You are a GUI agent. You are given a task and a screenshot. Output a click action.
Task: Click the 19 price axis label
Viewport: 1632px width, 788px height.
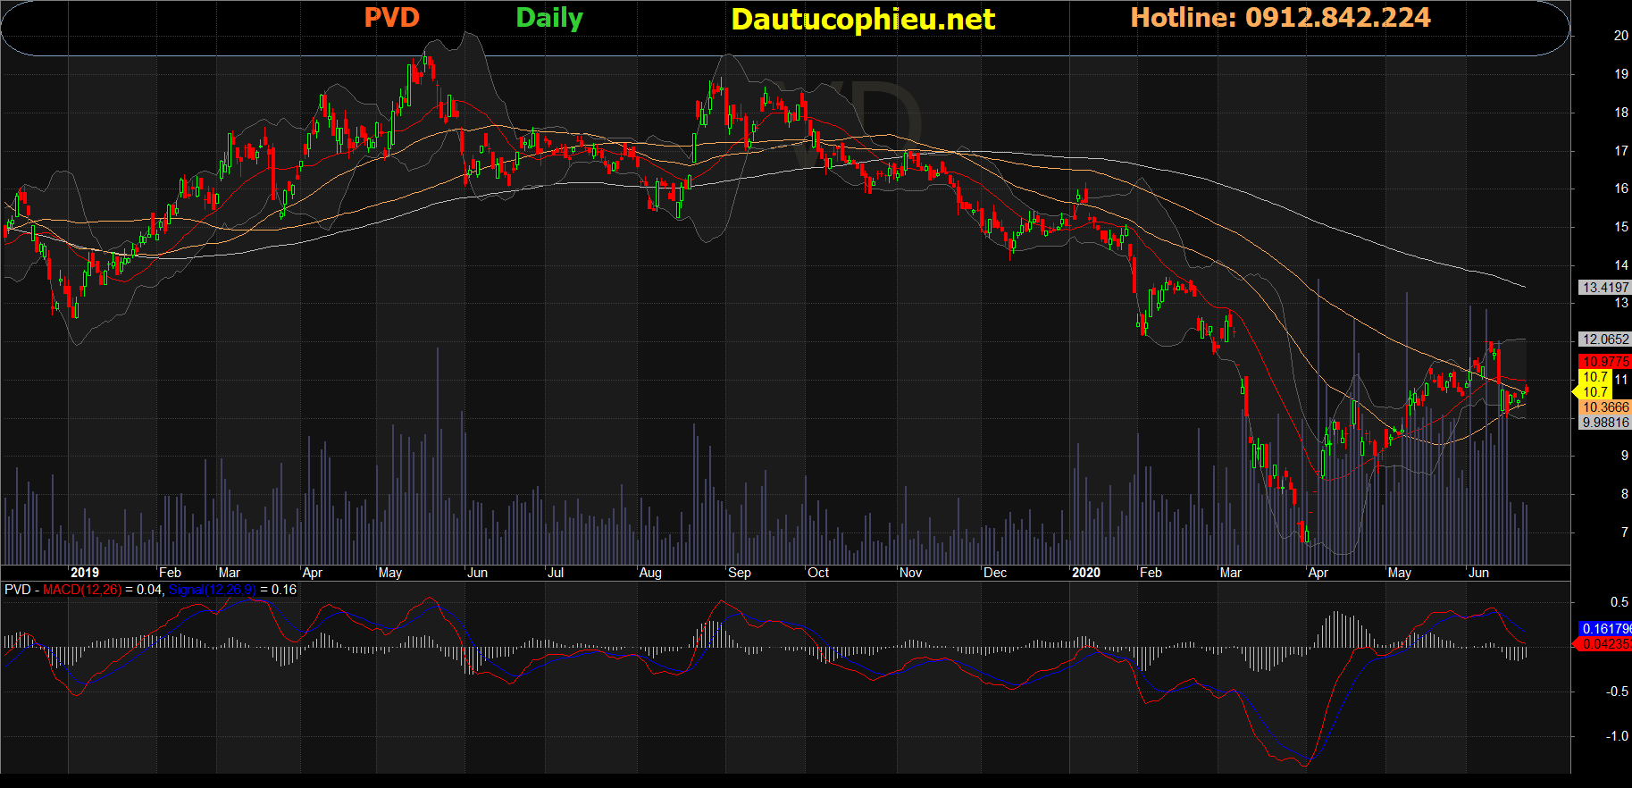1620,74
